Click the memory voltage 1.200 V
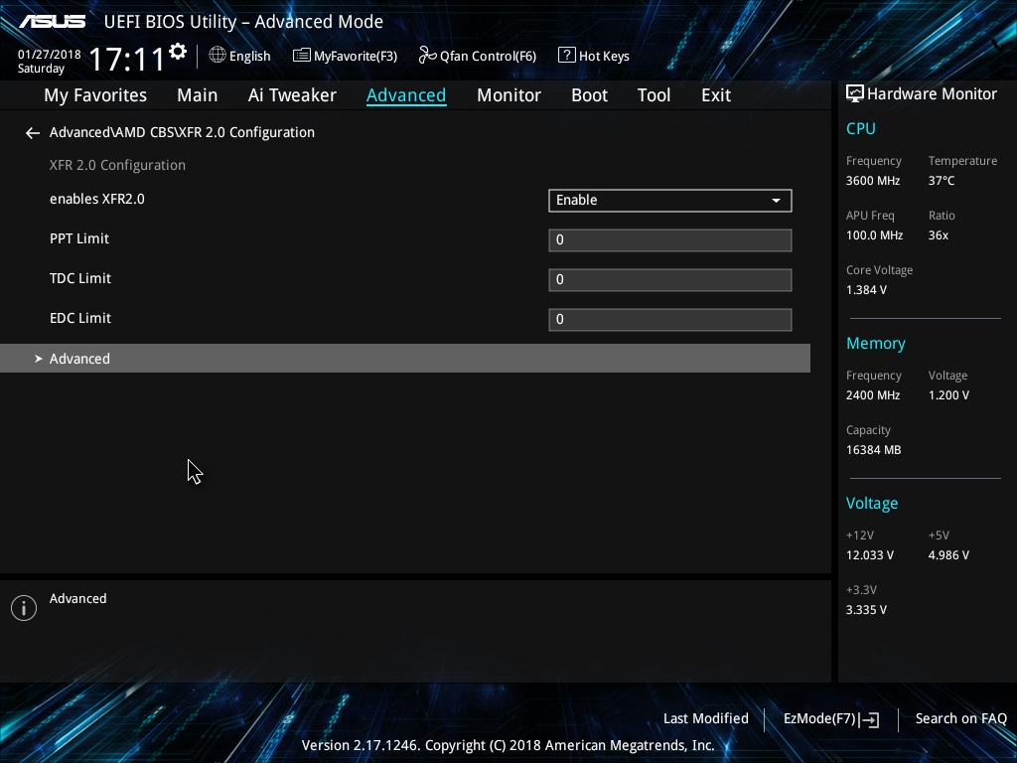The width and height of the screenshot is (1017, 763). click(948, 395)
